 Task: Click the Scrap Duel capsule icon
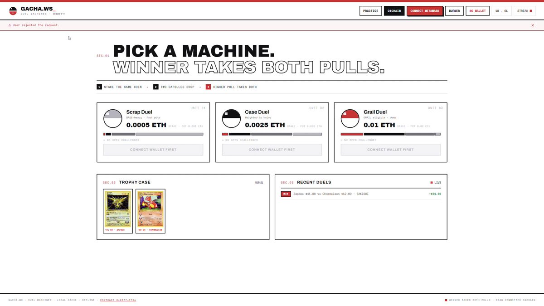tap(113, 119)
